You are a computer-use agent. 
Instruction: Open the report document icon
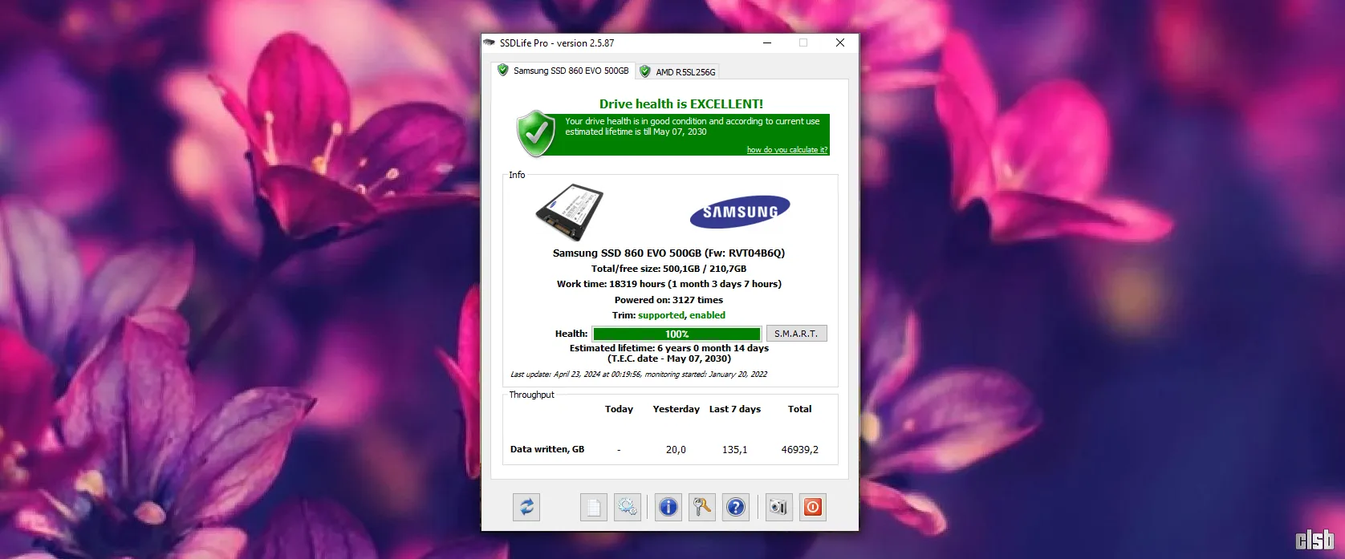[594, 507]
